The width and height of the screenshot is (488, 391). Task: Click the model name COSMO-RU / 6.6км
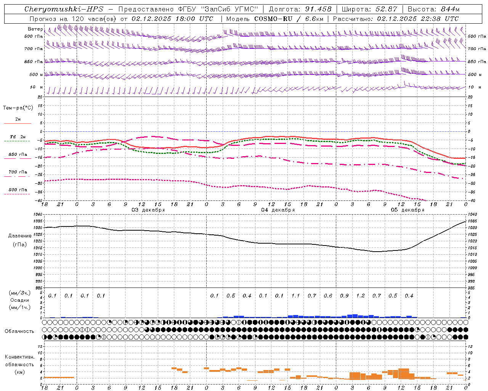coord(288,19)
